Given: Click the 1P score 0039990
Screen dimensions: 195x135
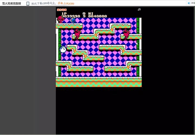Looking at the screenshot, I should 71,16.
